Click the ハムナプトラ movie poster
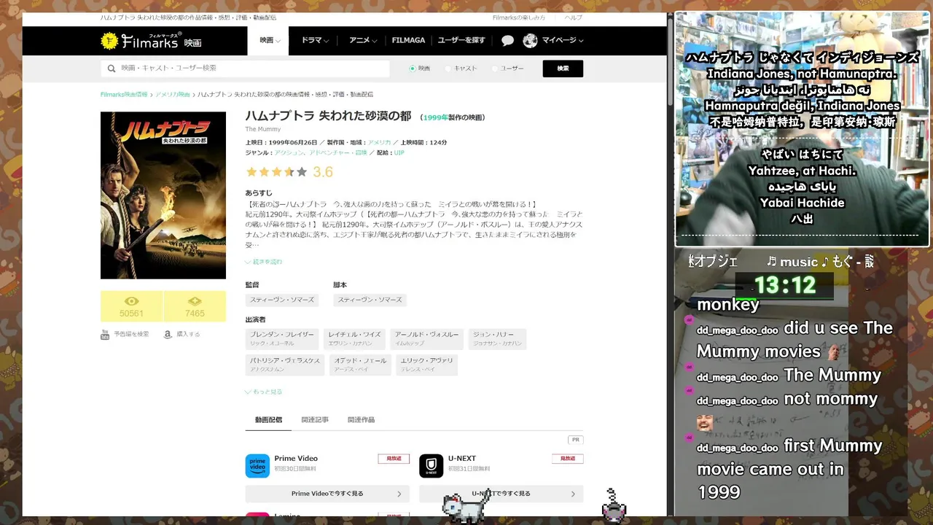Image resolution: width=933 pixels, height=525 pixels. coord(163,195)
